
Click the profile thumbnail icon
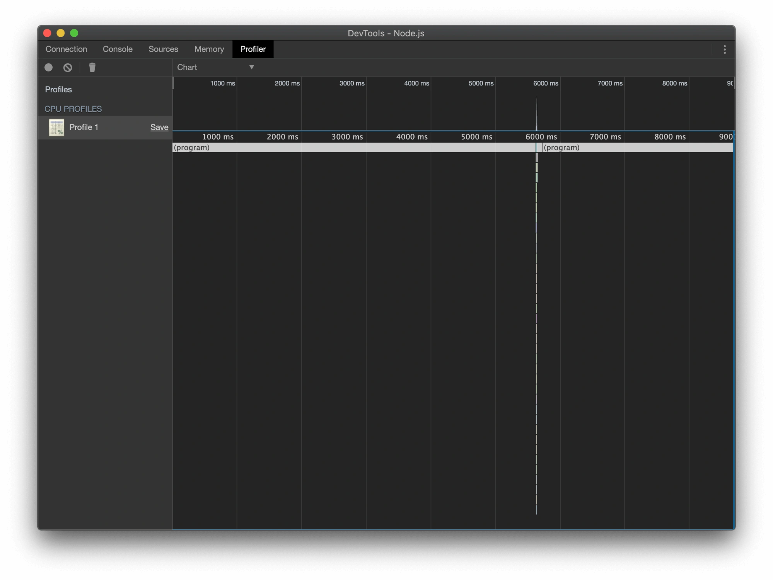tap(56, 127)
